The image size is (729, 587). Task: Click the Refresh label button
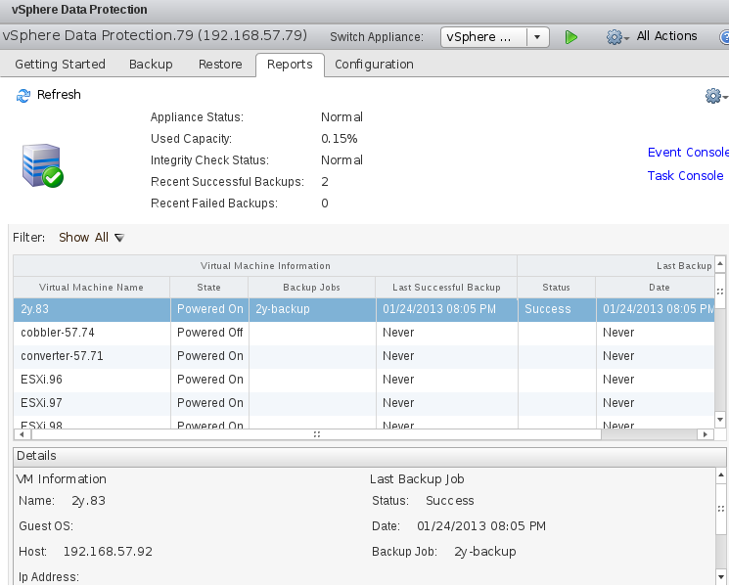[x=59, y=95]
